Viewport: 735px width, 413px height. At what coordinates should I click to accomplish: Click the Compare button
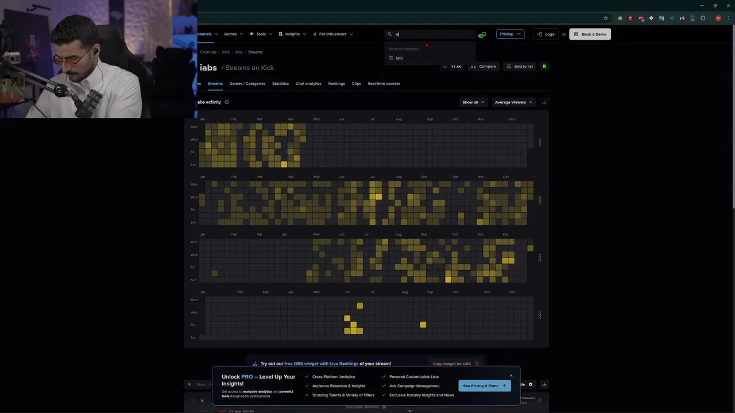pyautogui.click(x=483, y=67)
